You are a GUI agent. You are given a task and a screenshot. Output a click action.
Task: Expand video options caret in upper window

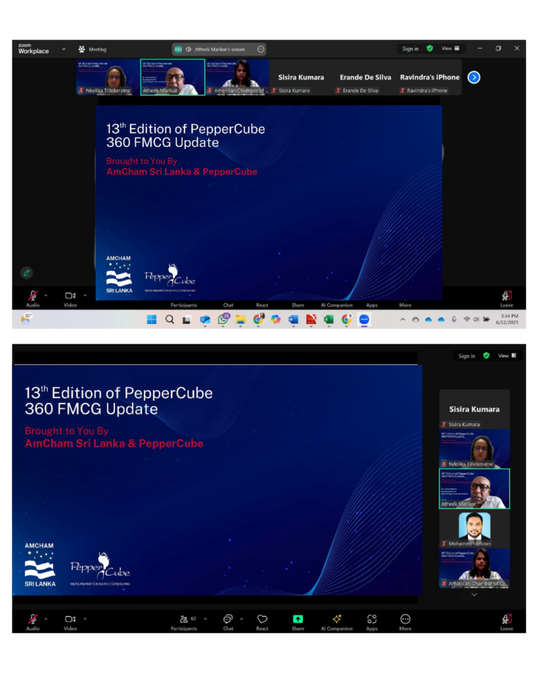(85, 295)
